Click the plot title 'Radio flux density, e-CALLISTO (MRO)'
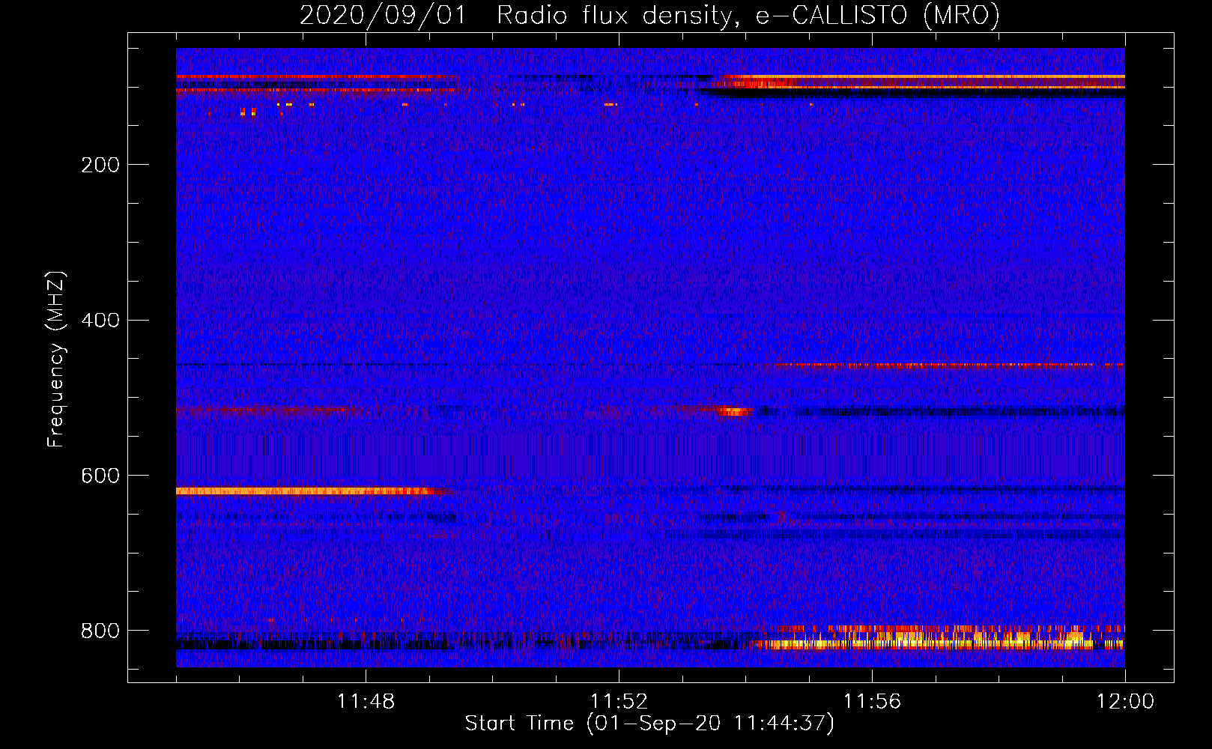Image resolution: width=1212 pixels, height=749 pixels. click(x=748, y=15)
